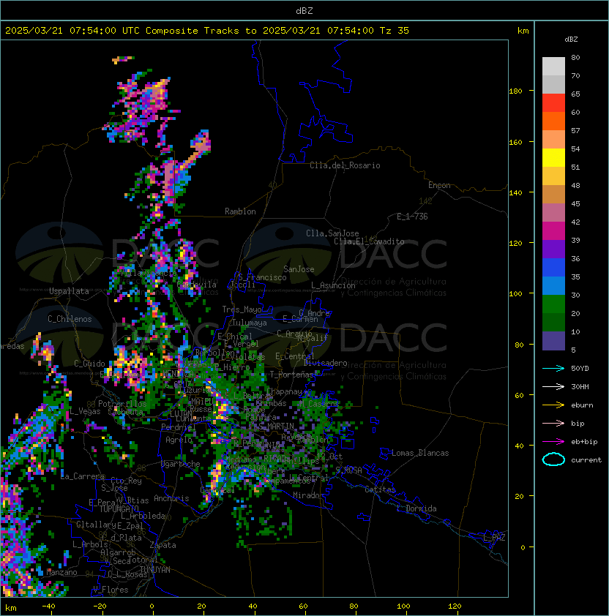Click the '-40' tick label on bottom axis

click(x=48, y=606)
